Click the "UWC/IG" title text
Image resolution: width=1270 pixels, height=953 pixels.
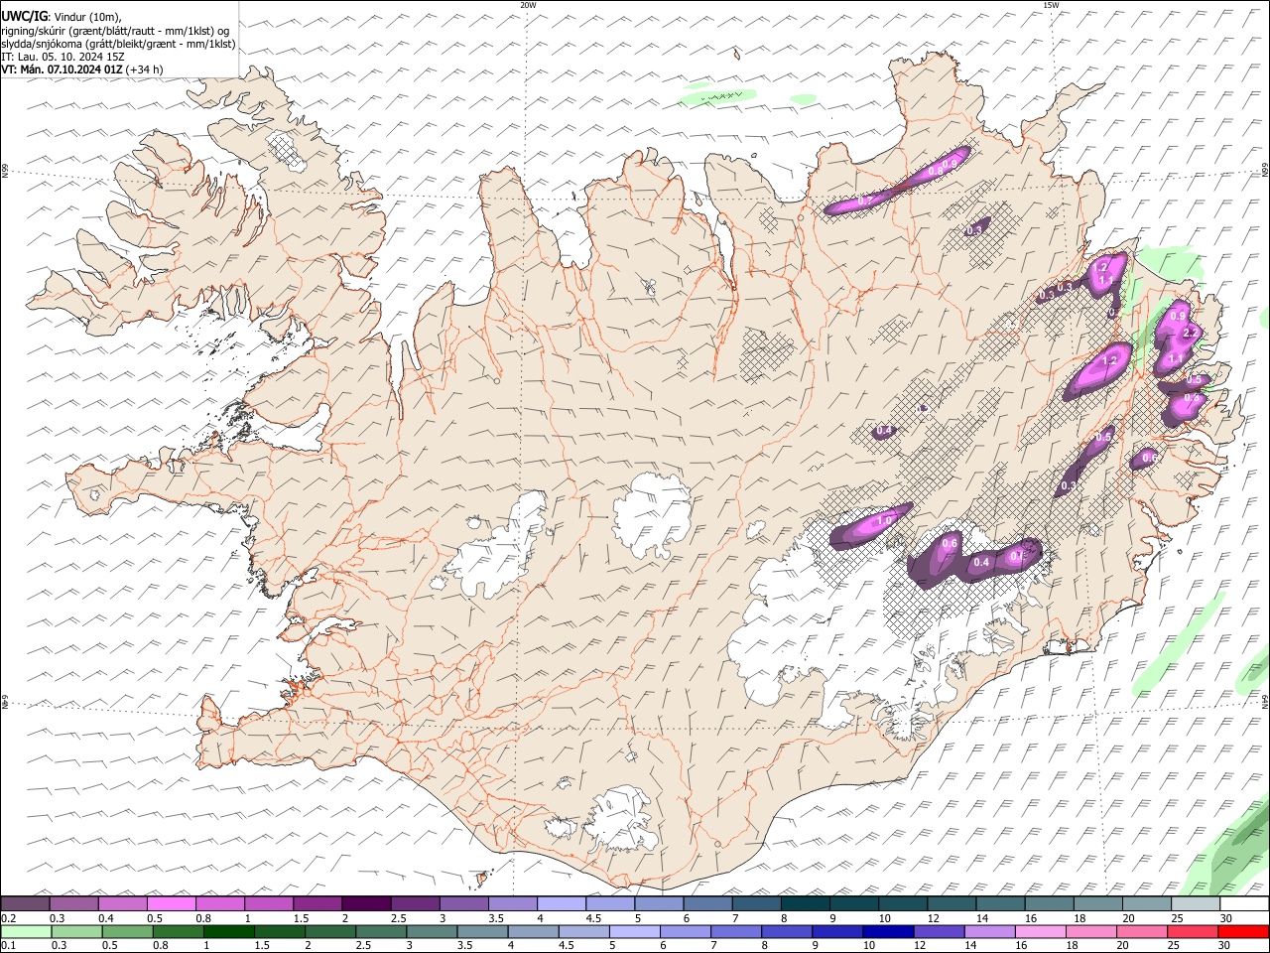pyautogui.click(x=24, y=17)
